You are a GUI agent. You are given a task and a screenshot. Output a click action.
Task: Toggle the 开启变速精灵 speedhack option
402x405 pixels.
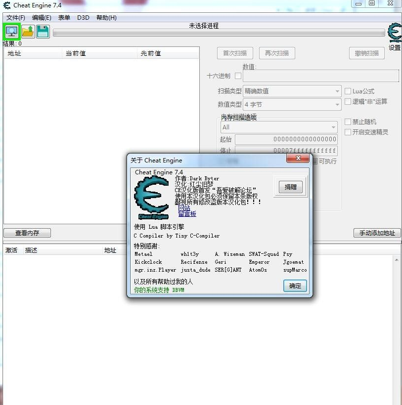click(x=348, y=132)
